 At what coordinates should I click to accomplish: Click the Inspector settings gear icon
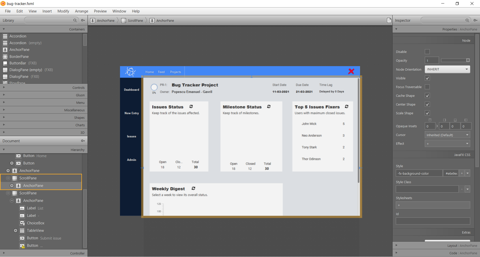point(475,20)
